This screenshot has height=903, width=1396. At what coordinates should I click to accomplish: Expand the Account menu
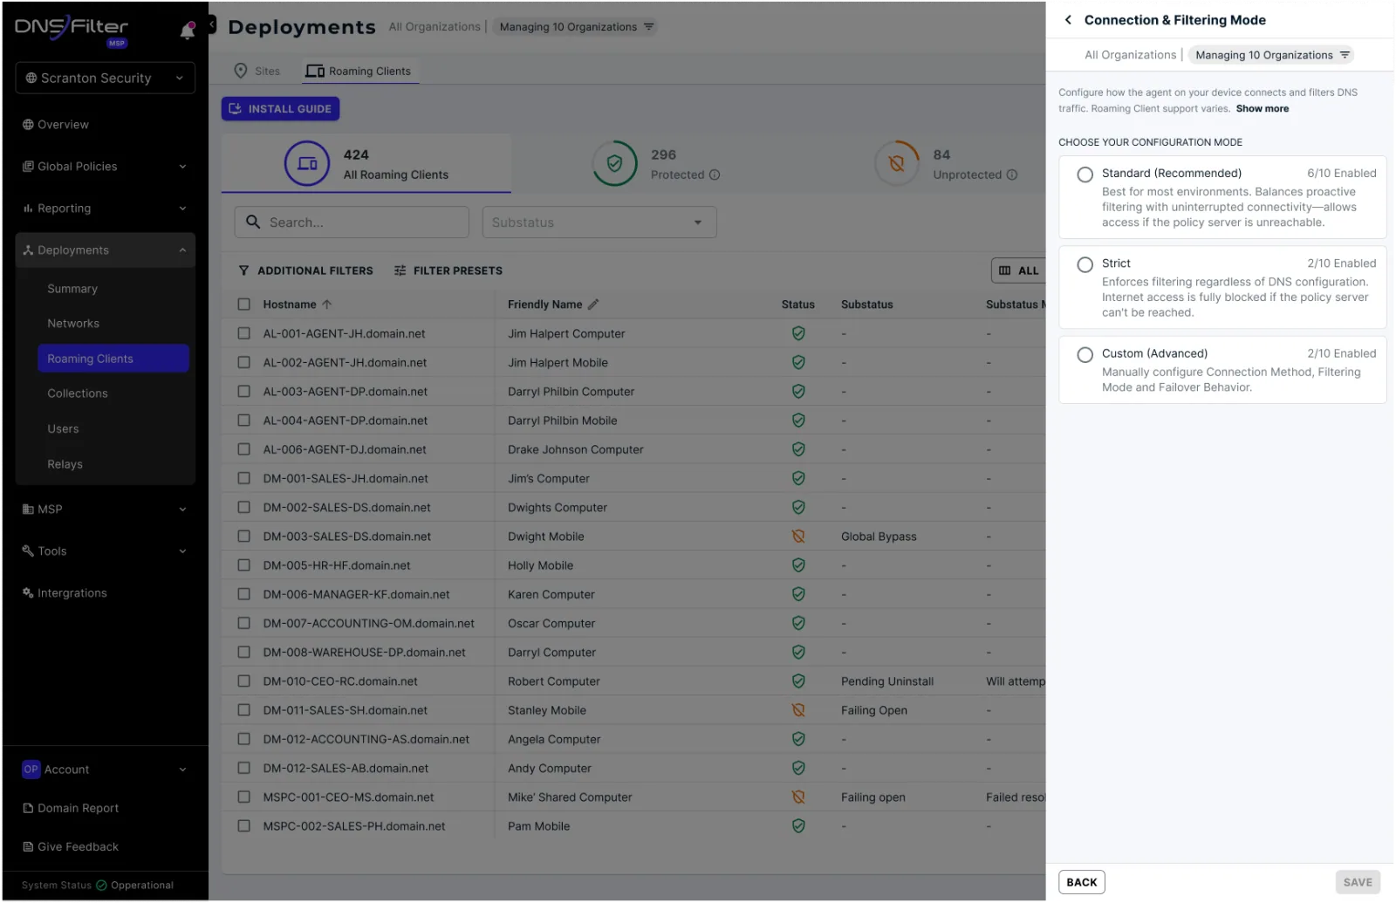[x=105, y=770]
